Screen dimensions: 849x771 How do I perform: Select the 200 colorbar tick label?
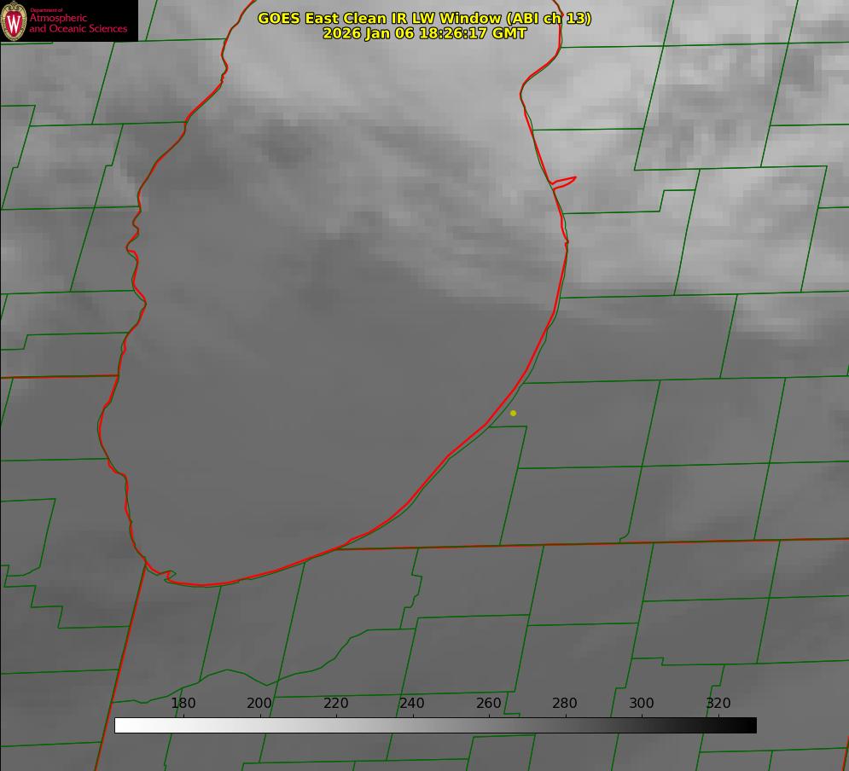259,704
